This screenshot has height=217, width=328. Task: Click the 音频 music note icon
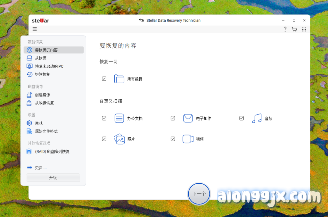pyautogui.click(x=257, y=118)
